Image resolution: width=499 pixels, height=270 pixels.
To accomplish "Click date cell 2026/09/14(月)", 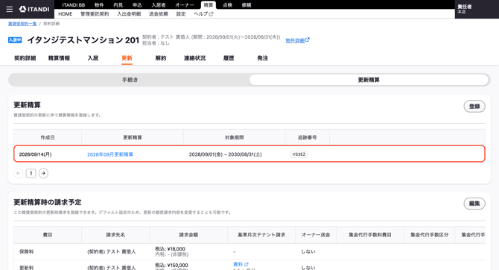I will [35, 154].
